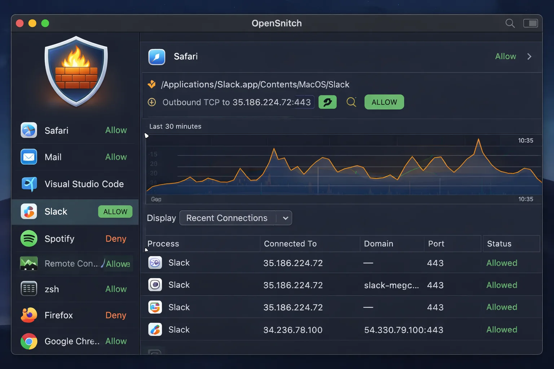The image size is (554, 369).
Task: Click Allowed status in the 34.236.78.100 row
Action: [502, 329]
